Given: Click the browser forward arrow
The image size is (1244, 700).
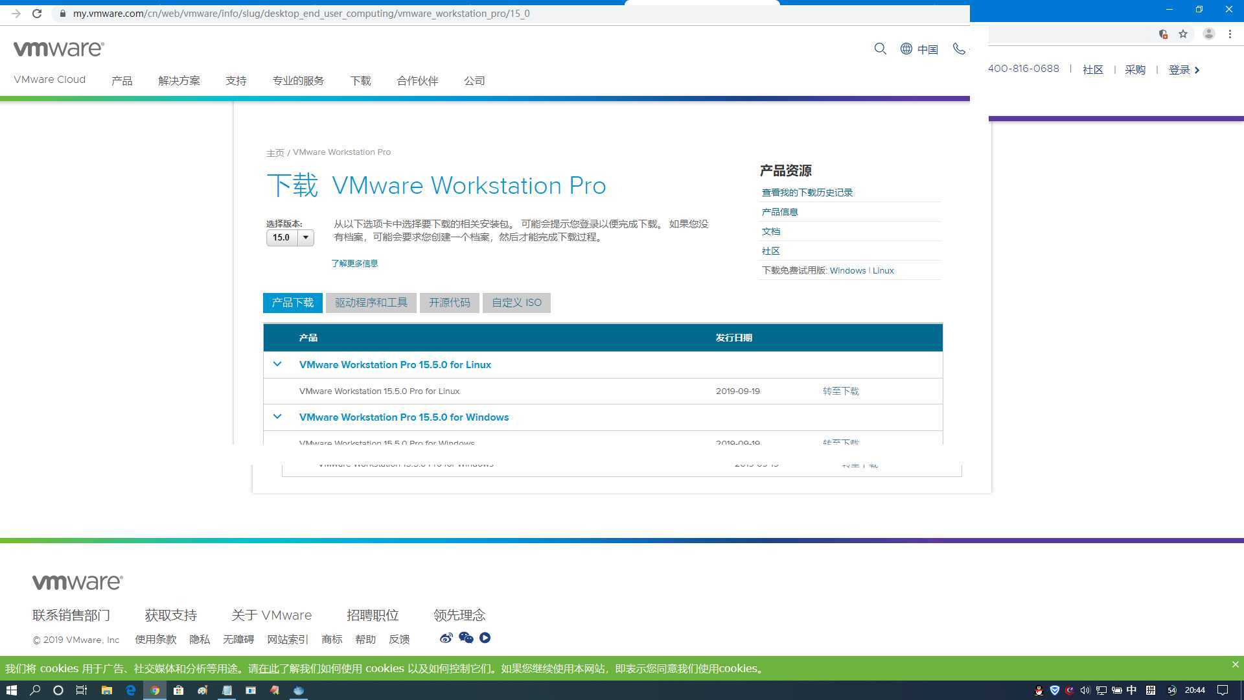Looking at the screenshot, I should coord(16,13).
